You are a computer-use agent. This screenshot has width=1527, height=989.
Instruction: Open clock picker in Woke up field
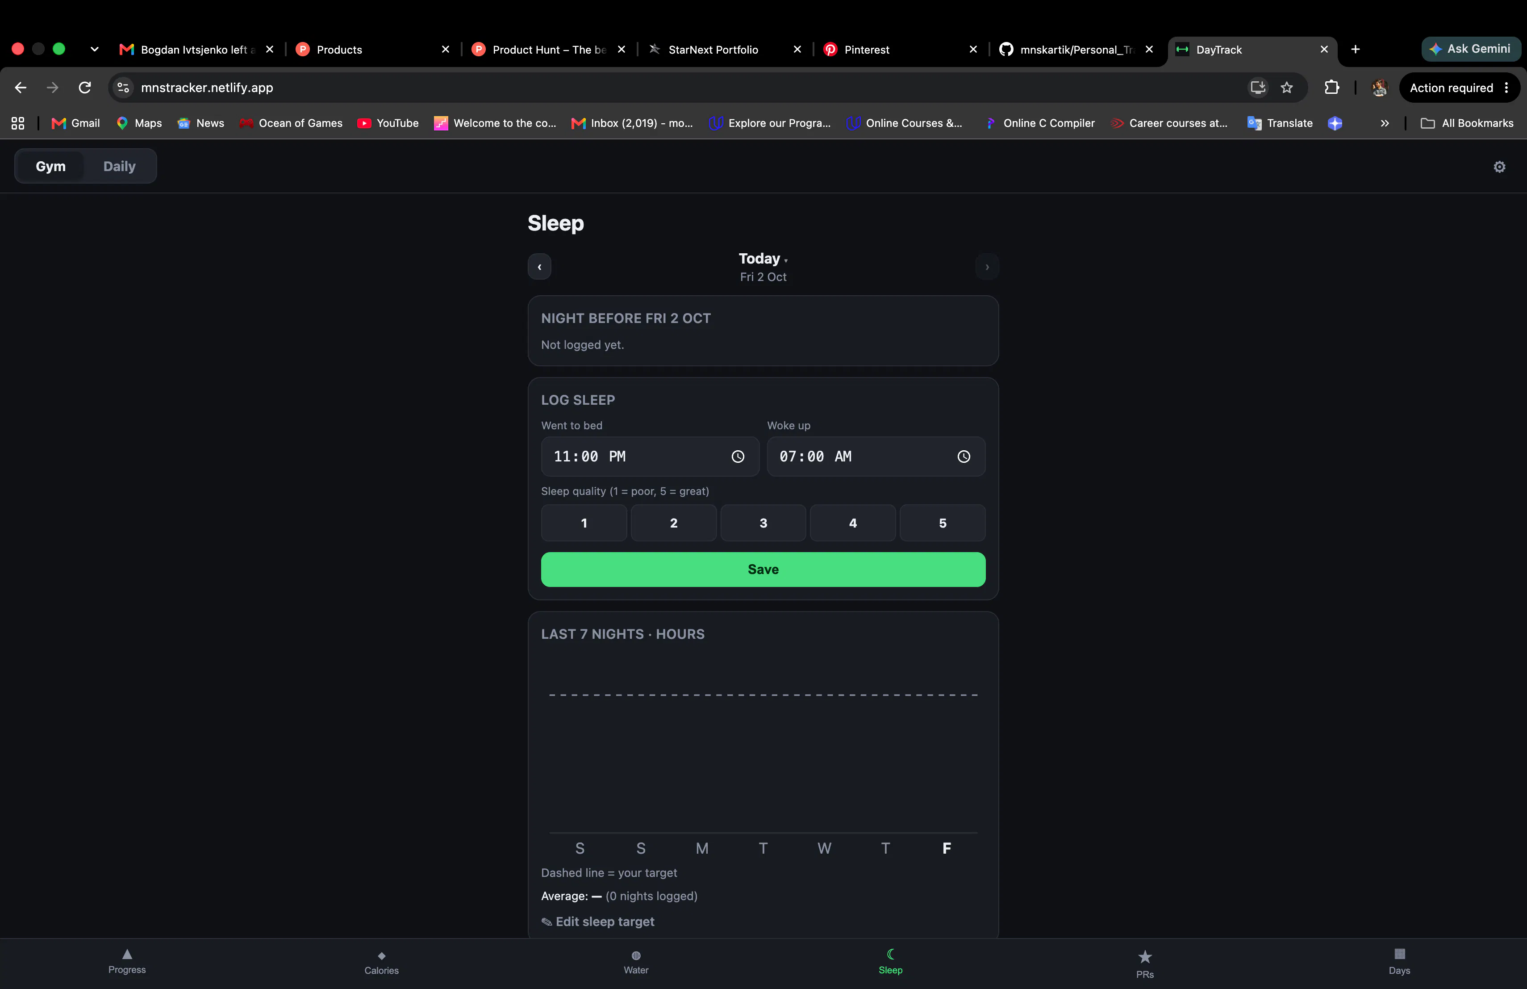pyautogui.click(x=964, y=457)
